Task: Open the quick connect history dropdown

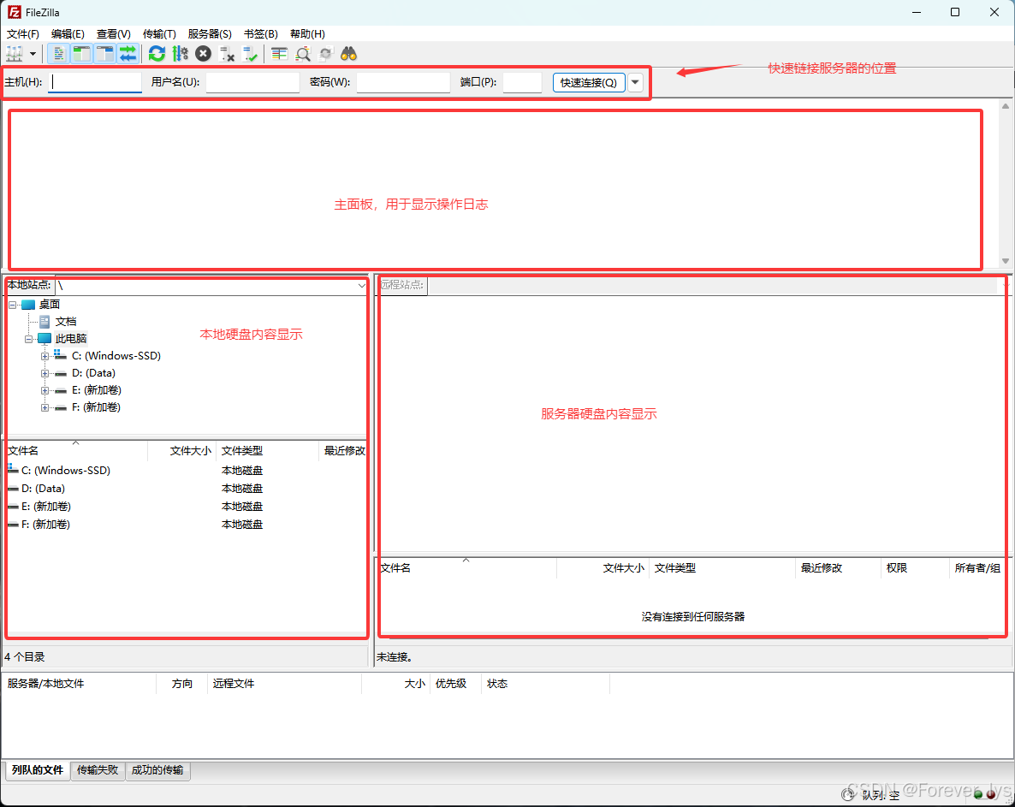Action: [x=635, y=82]
